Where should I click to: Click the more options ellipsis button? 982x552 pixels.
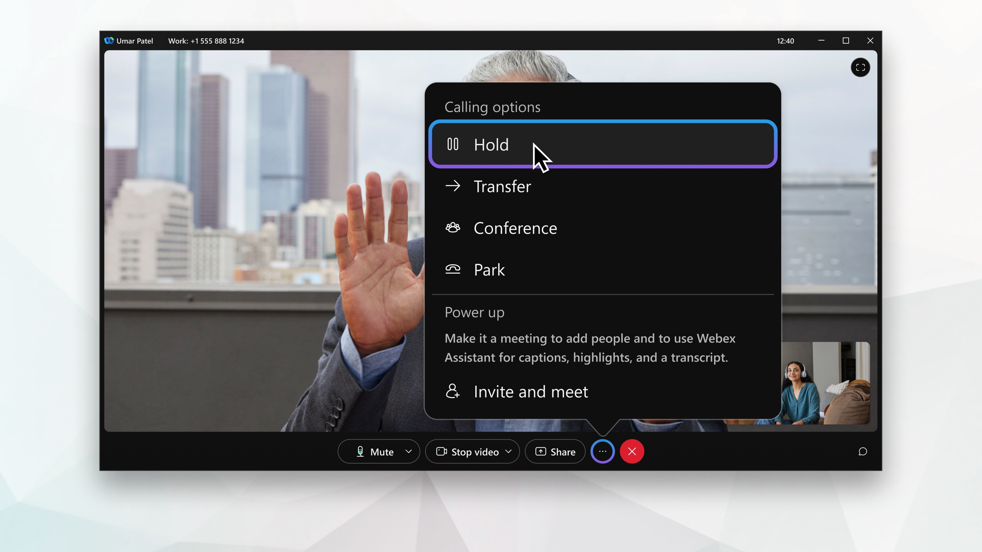(602, 451)
